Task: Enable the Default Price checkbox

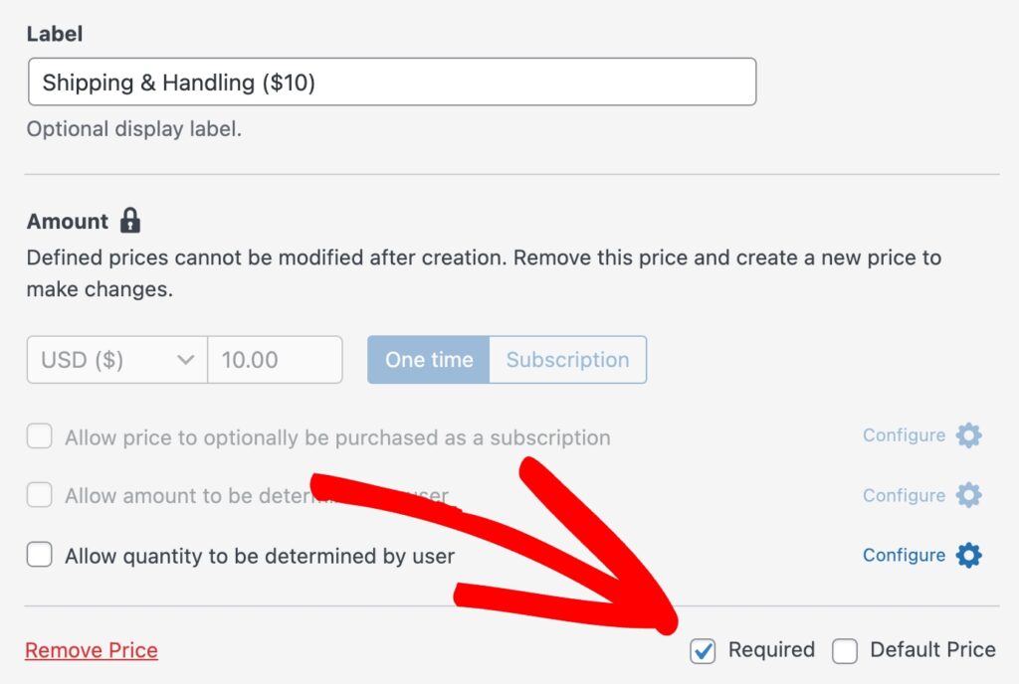Action: [x=845, y=651]
